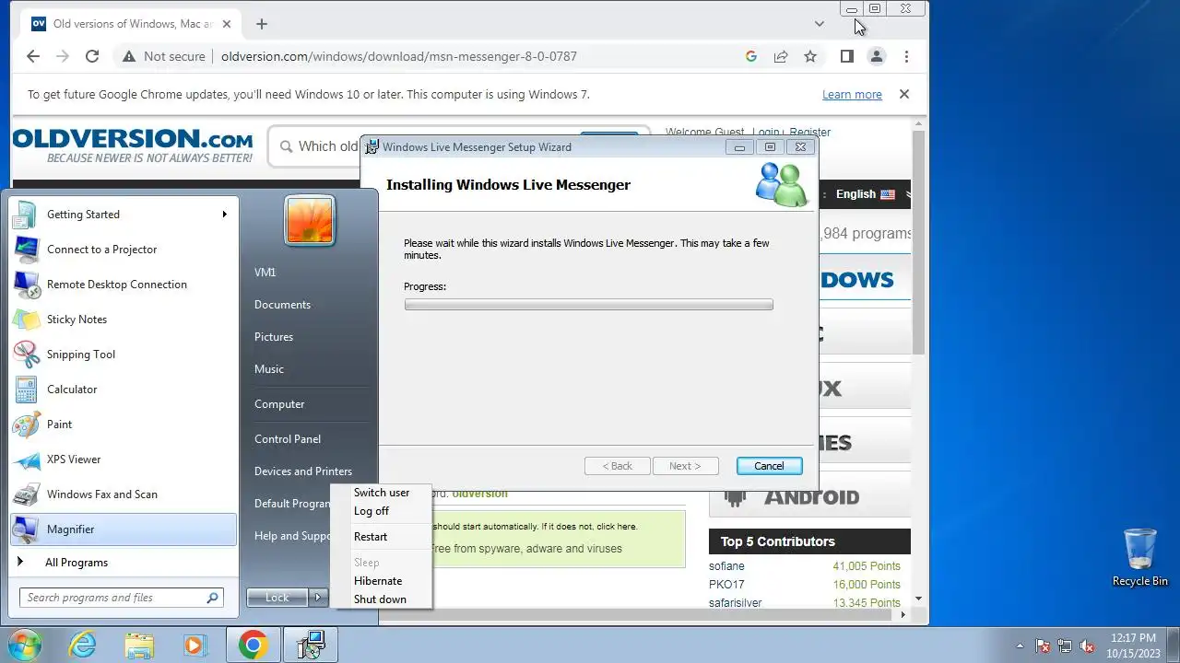Cancel the Messenger installation
1180x663 pixels.
click(x=769, y=466)
